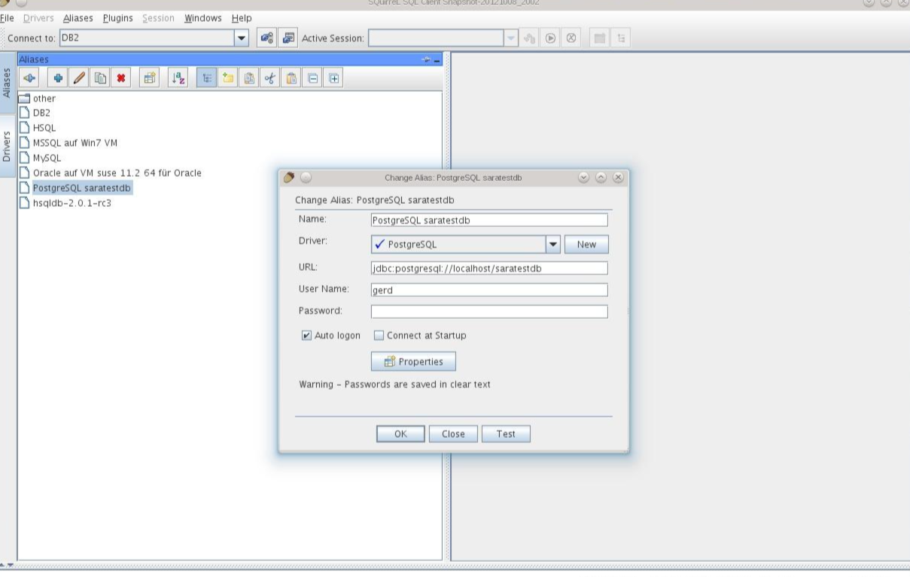Open the File menu

[7, 18]
